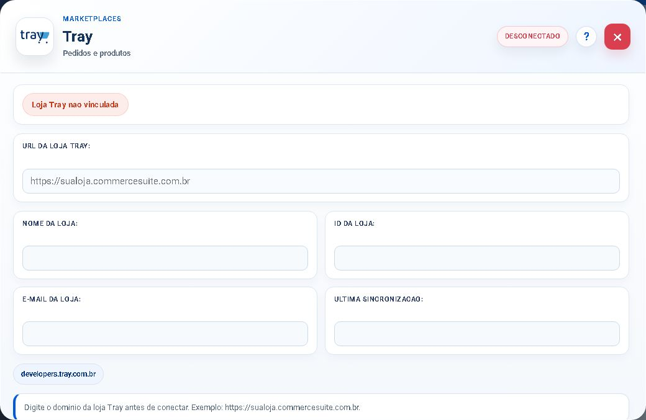Click the Tray logo icon
This screenshot has height=420, width=646.
(x=35, y=36)
